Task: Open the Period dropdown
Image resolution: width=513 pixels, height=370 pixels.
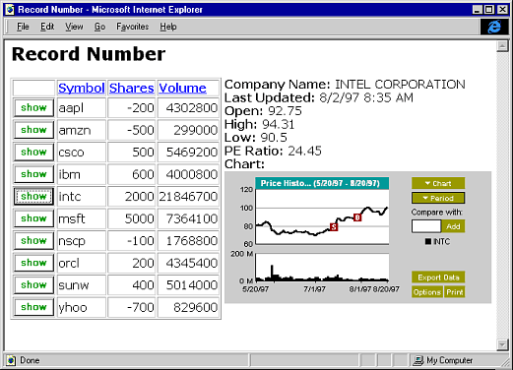Action: [438, 198]
